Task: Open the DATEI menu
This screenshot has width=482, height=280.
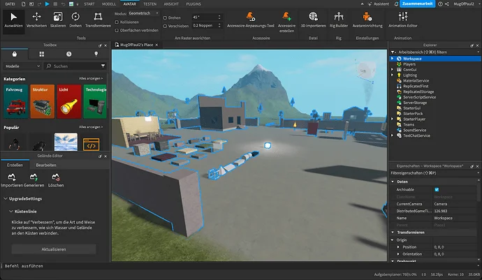Action: point(10,4)
